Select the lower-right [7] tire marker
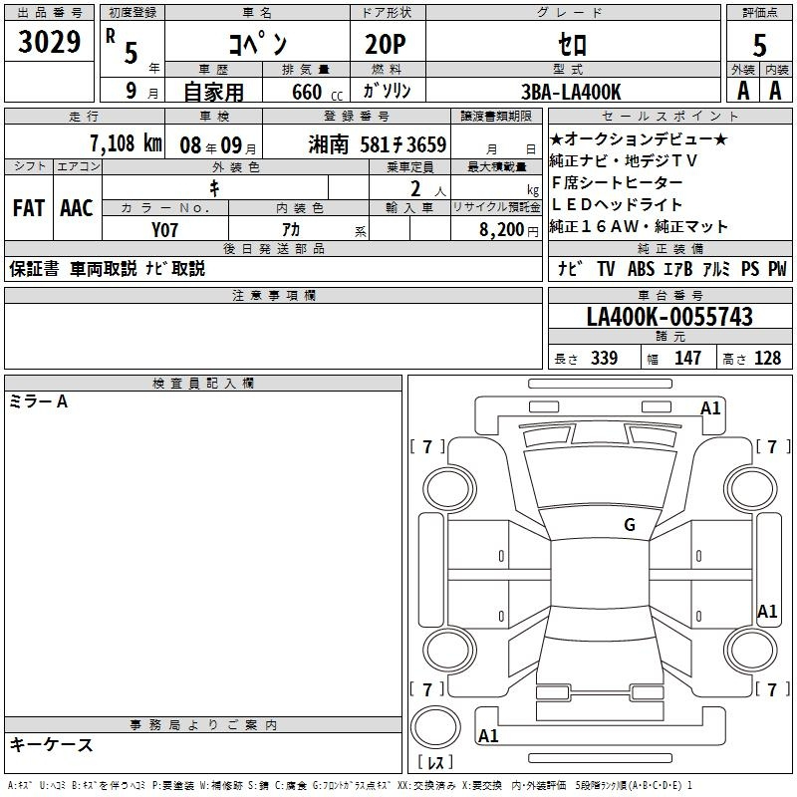Image resolution: width=797 pixels, height=797 pixels. tap(771, 689)
